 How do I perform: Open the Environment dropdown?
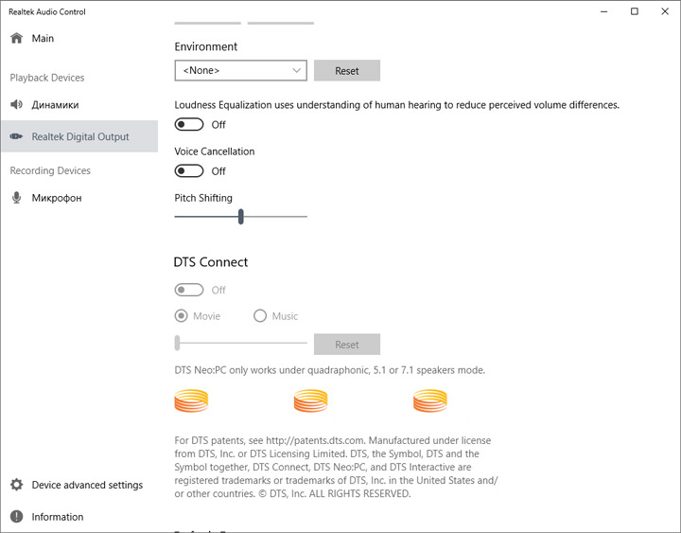point(240,70)
